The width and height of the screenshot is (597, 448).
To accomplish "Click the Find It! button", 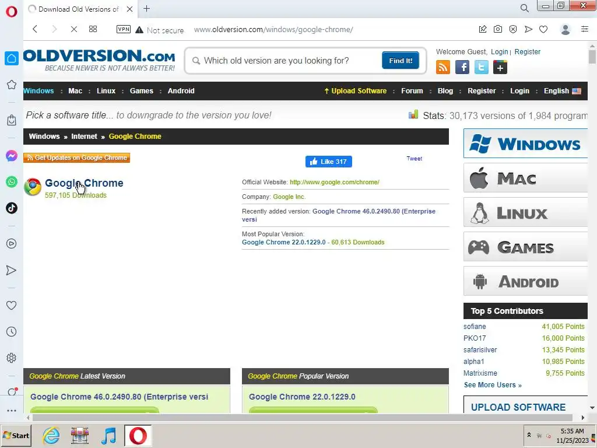I will click(401, 61).
